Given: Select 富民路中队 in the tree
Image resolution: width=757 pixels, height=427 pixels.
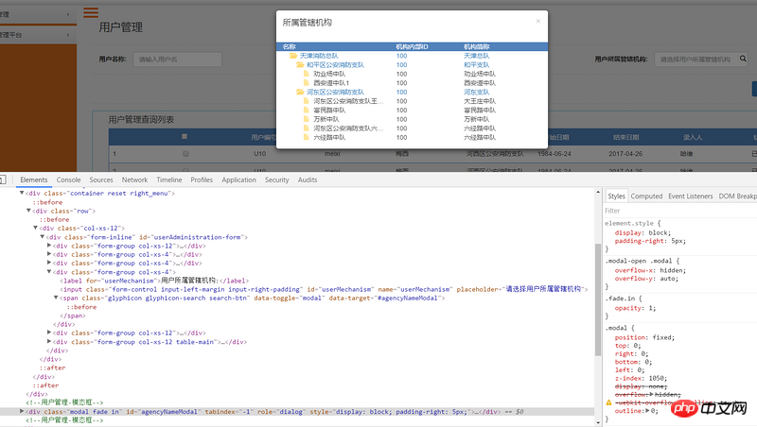Looking at the screenshot, I should 329,110.
